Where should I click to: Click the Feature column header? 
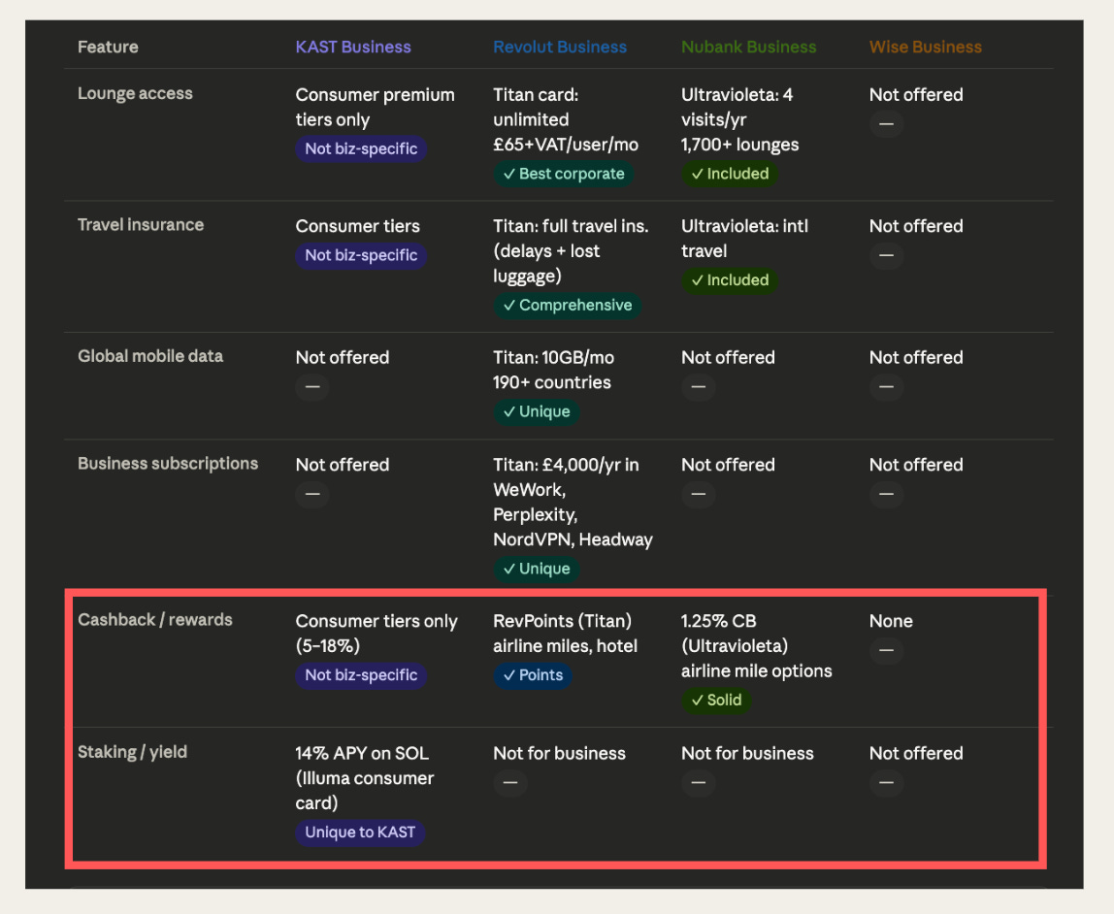coord(108,47)
